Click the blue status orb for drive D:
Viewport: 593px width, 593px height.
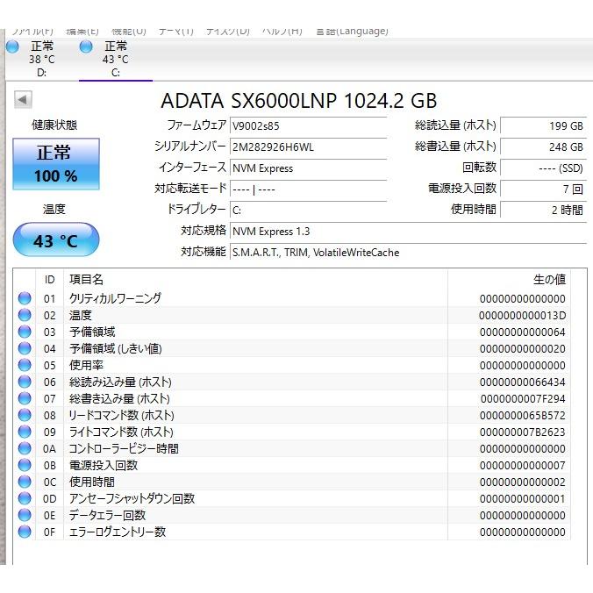12,46
